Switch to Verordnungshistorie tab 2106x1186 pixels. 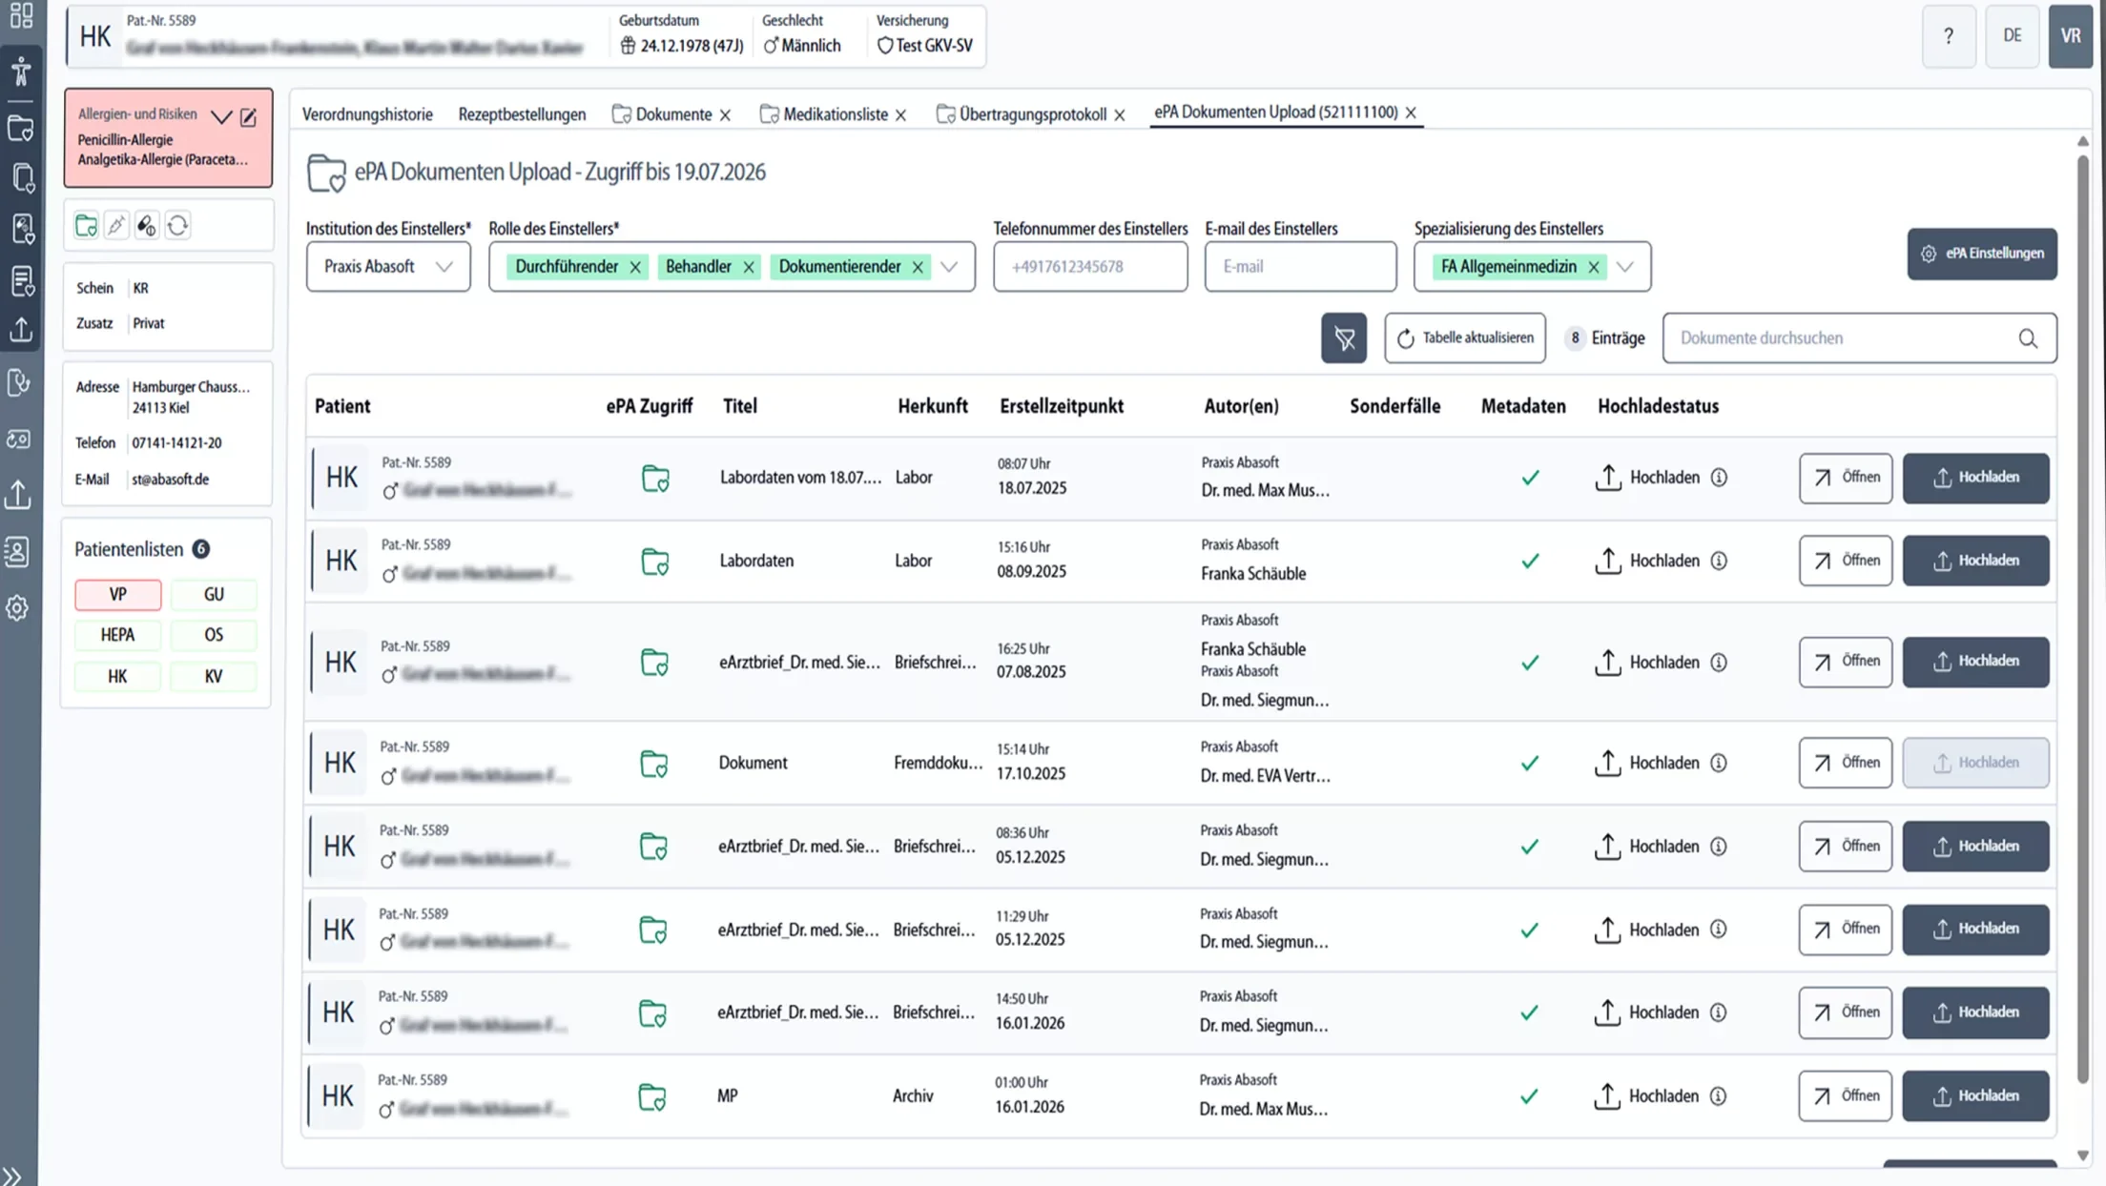tap(367, 114)
